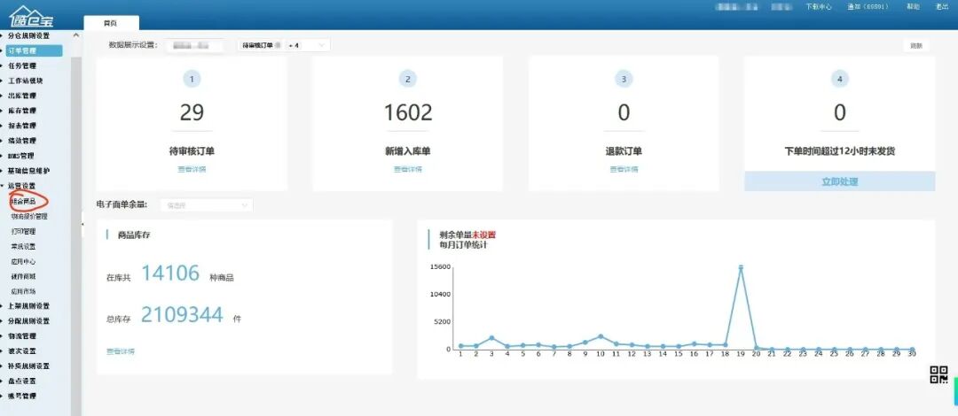Expand 库存管理 in the sidebar
This screenshot has height=416, width=958.
[x=22, y=111]
